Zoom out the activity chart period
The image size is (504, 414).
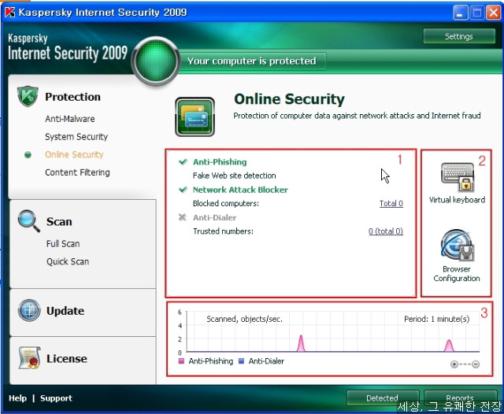(476, 364)
